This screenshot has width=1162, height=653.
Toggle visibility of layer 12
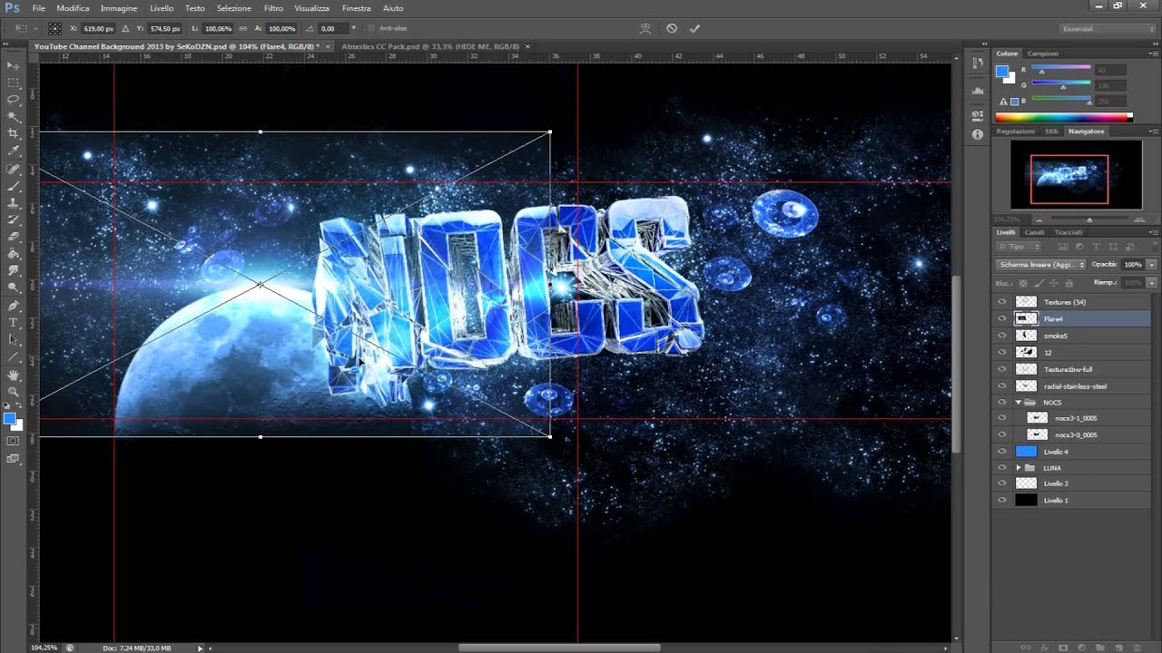1002,352
